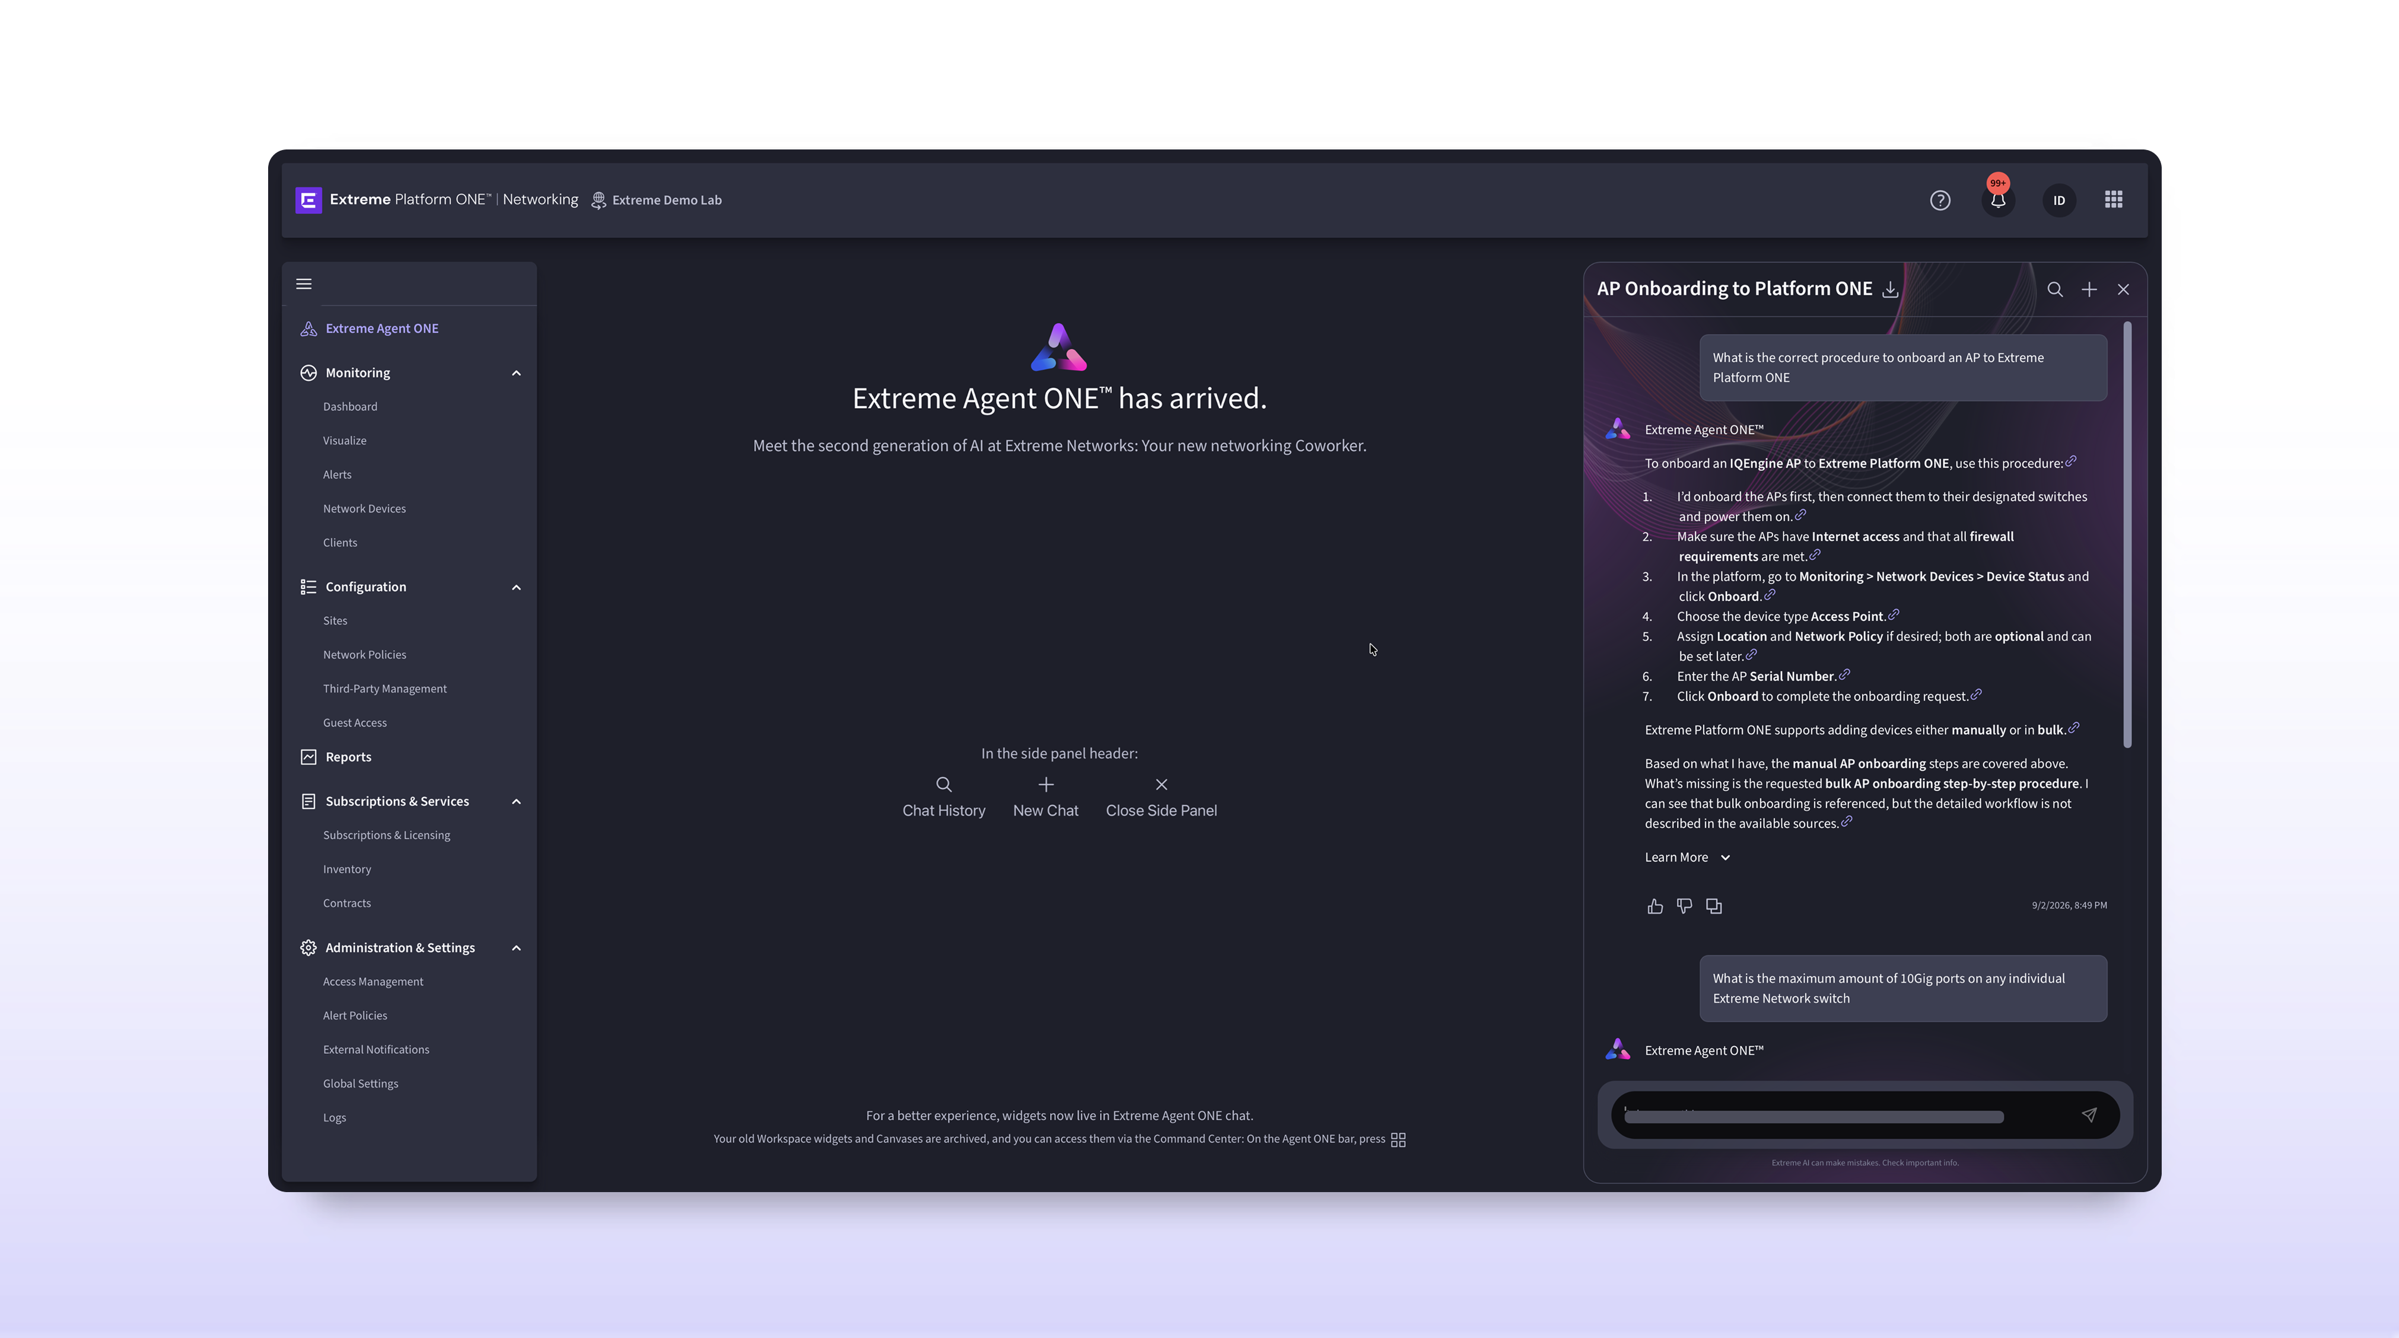2399x1338 pixels.
Task: Open the help question mark icon
Action: [x=1940, y=200]
